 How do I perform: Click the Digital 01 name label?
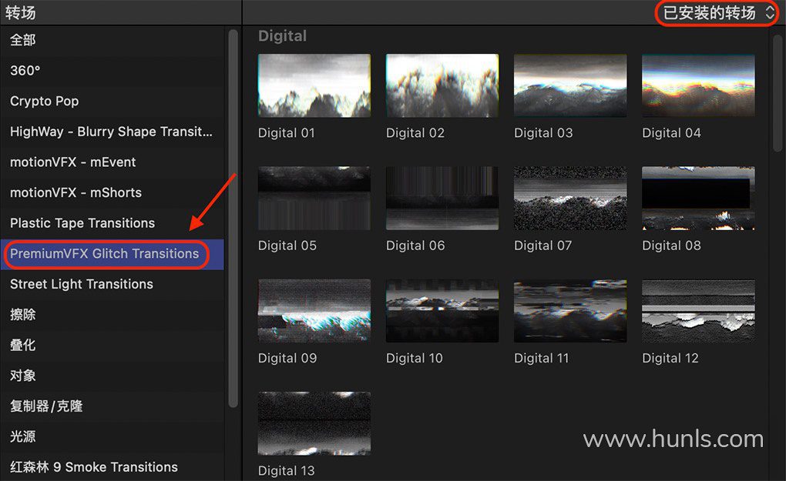coord(286,133)
